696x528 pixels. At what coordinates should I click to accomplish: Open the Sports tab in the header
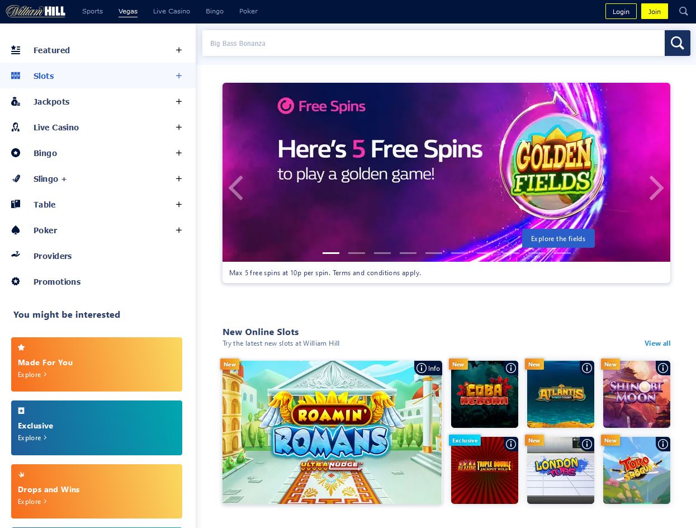tap(92, 11)
